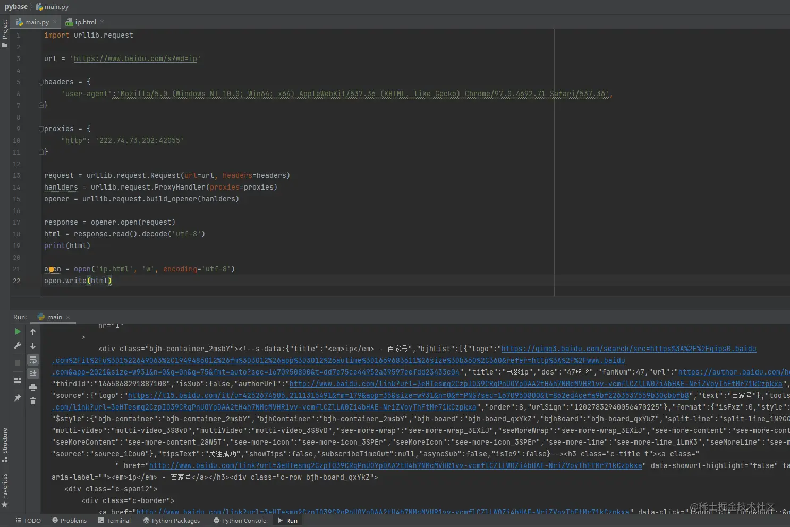Open the Python Console tool window

coord(240,521)
